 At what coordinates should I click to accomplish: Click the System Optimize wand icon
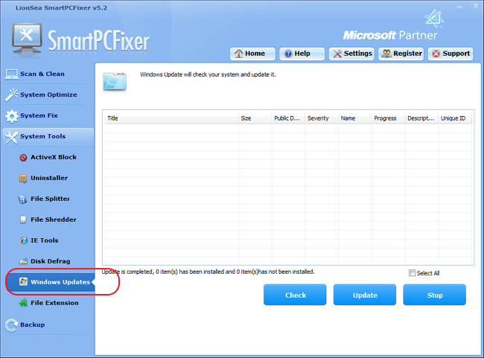click(11, 95)
